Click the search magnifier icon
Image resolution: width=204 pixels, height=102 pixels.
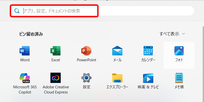pos(17,11)
